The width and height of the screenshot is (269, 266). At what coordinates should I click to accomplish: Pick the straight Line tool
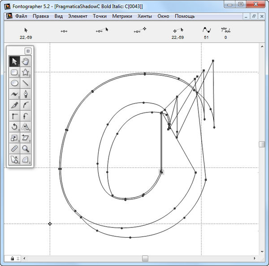pyautogui.click(x=26, y=83)
